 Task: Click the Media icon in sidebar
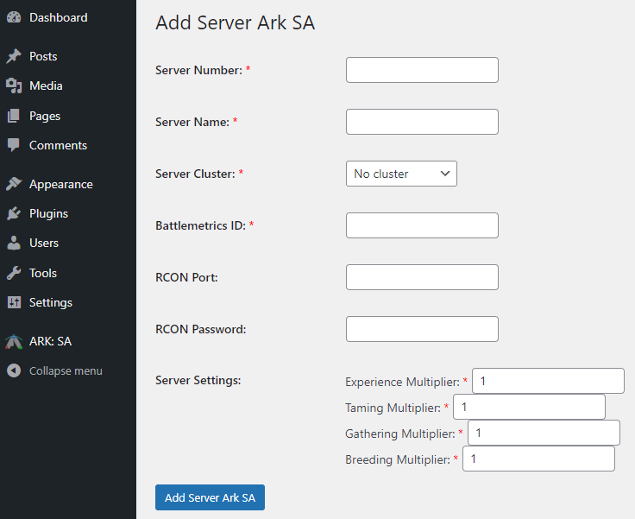pos(14,85)
